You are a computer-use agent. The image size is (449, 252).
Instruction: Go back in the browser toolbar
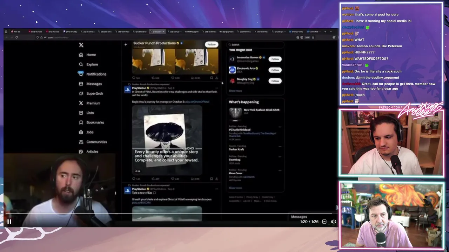(7, 37)
